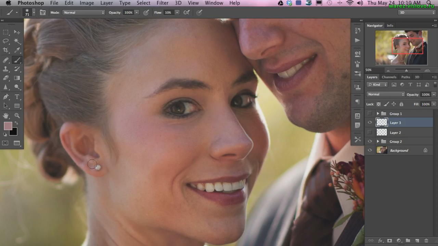
Task: Select the Clone Stamp tool
Action: click(x=6, y=69)
